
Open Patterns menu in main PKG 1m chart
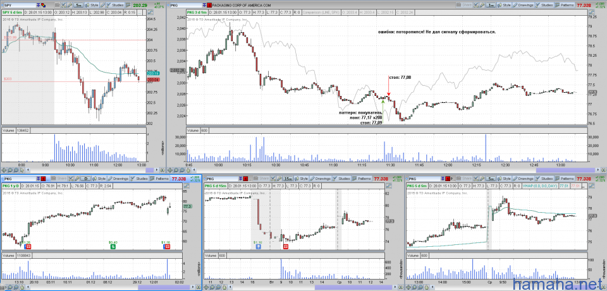[x=565, y=5]
